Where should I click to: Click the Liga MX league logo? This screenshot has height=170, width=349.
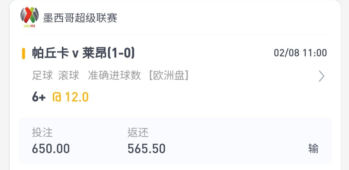pos(30,17)
